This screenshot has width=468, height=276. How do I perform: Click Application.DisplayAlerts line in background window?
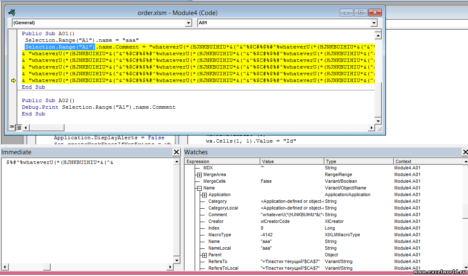[x=109, y=138]
